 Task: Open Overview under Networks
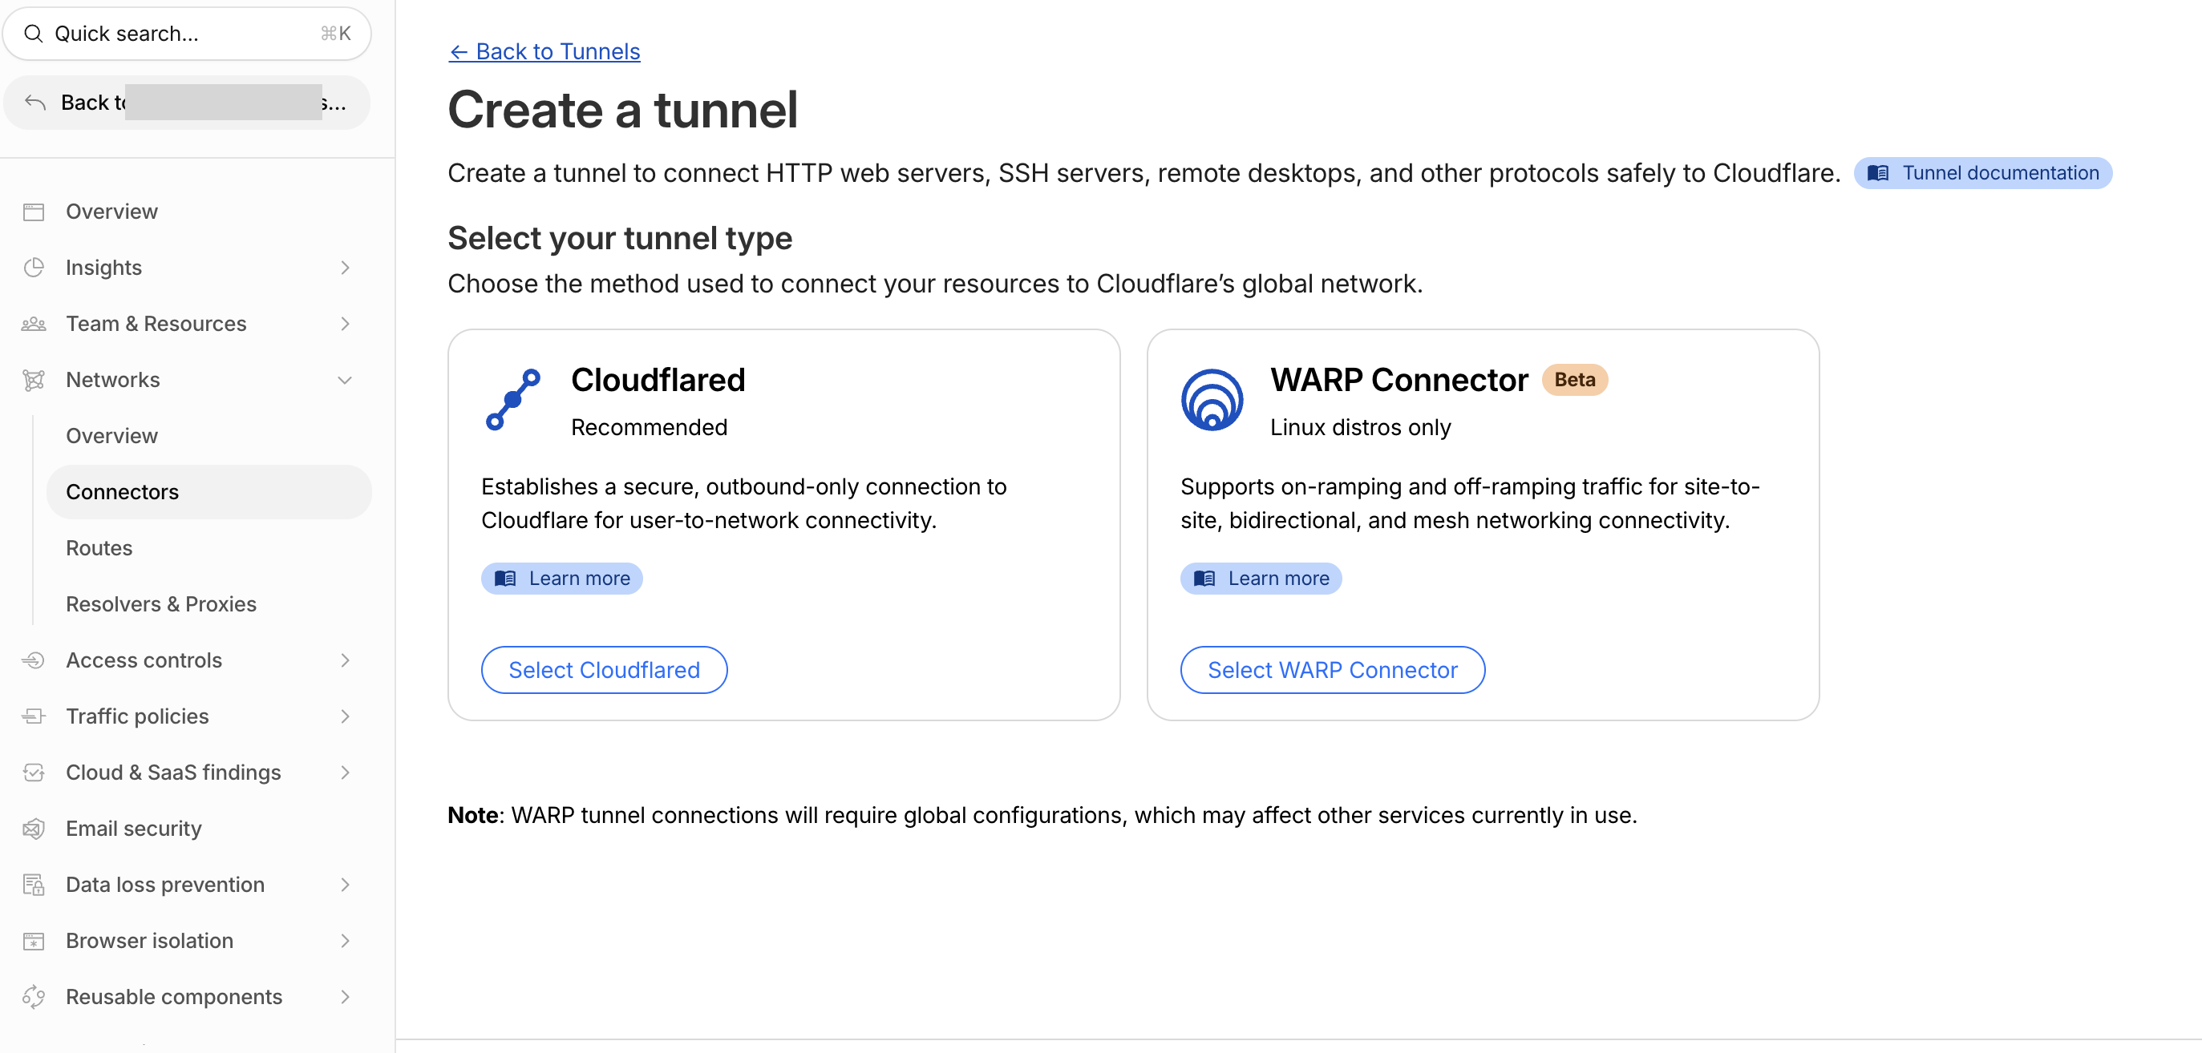pos(209,437)
